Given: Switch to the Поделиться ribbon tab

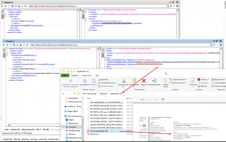Looking at the screenshot, I should click(x=87, y=75).
